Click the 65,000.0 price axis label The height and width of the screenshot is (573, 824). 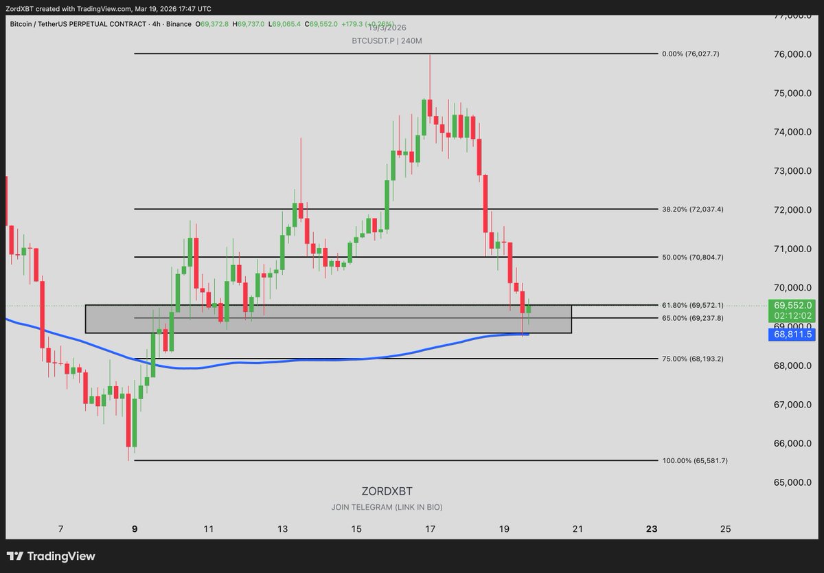794,482
